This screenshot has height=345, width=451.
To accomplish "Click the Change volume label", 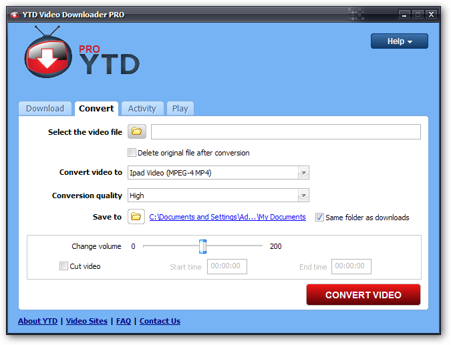I will (96, 246).
